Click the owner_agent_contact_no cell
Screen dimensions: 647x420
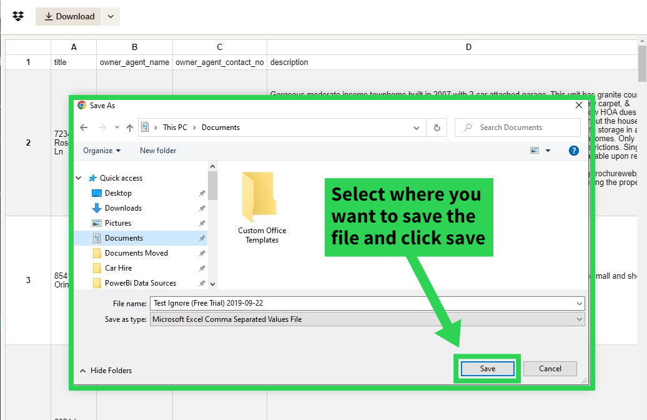[x=220, y=62]
